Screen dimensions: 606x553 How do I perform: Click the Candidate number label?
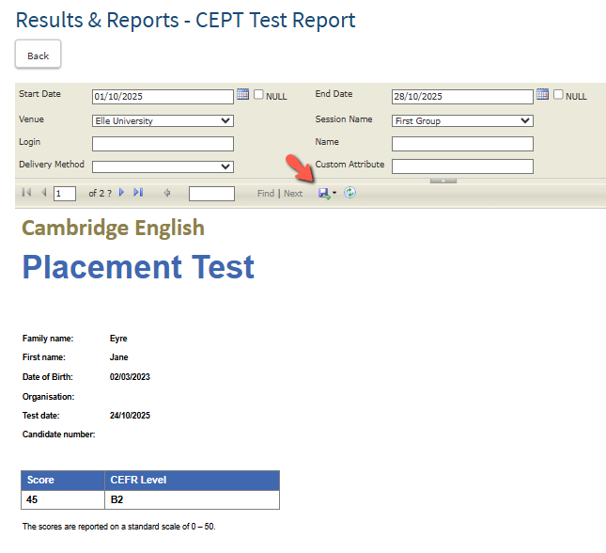59,434
